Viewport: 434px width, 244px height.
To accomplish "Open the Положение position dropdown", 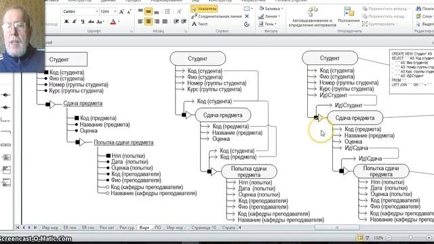I will [349, 16].
